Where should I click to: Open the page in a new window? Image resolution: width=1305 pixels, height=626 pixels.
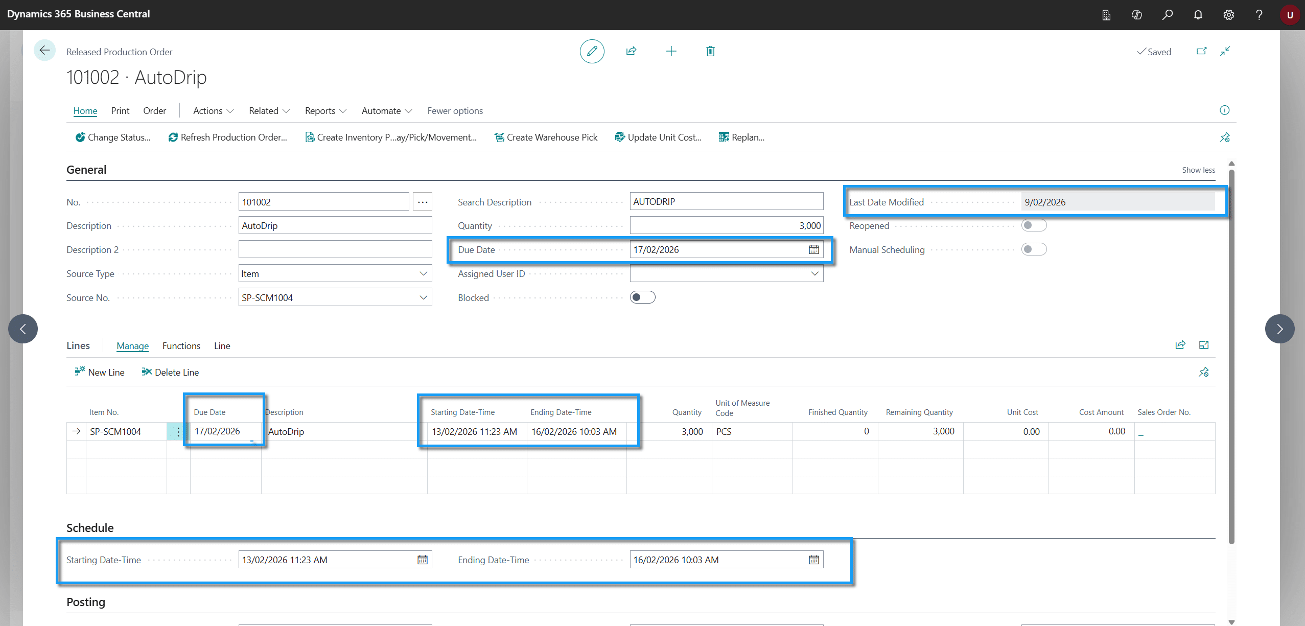[x=1201, y=51]
